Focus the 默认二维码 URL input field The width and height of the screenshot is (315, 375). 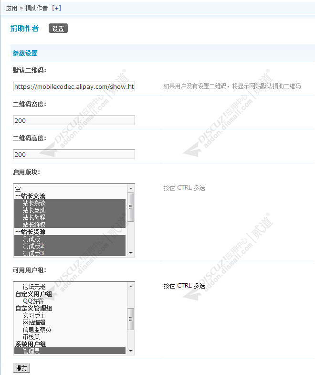(x=74, y=86)
